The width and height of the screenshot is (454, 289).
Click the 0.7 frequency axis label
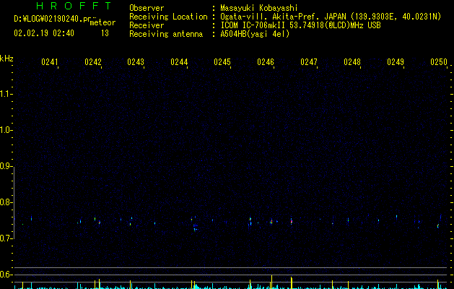click(6, 238)
